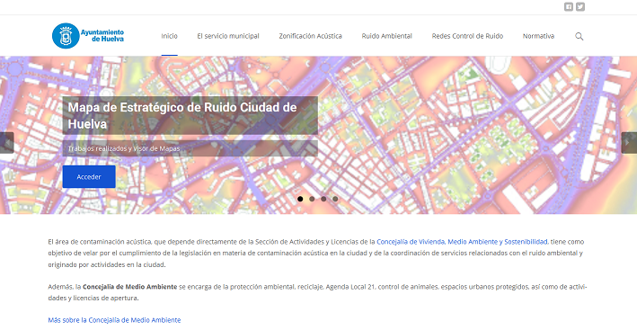Screen dimensions: 637x330
Task: Click the Mapa de Estratégico slide title
Action: [182, 116]
